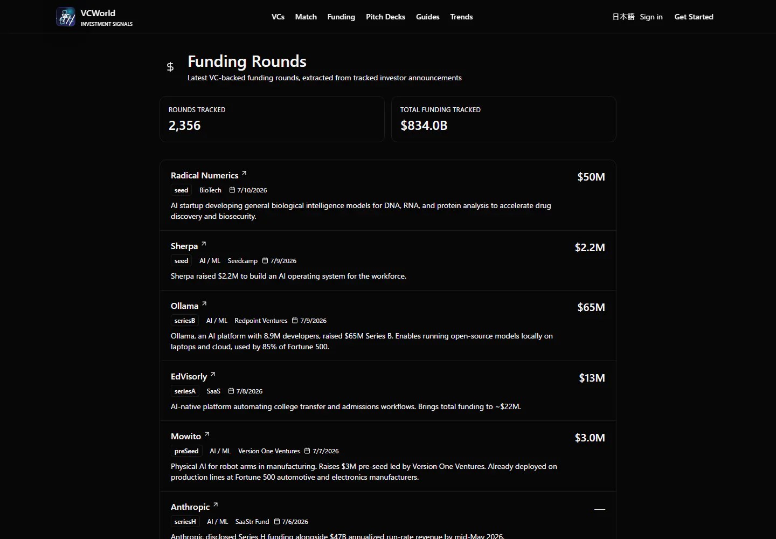
Task: Open the Funding nav item
Action: coord(341,17)
